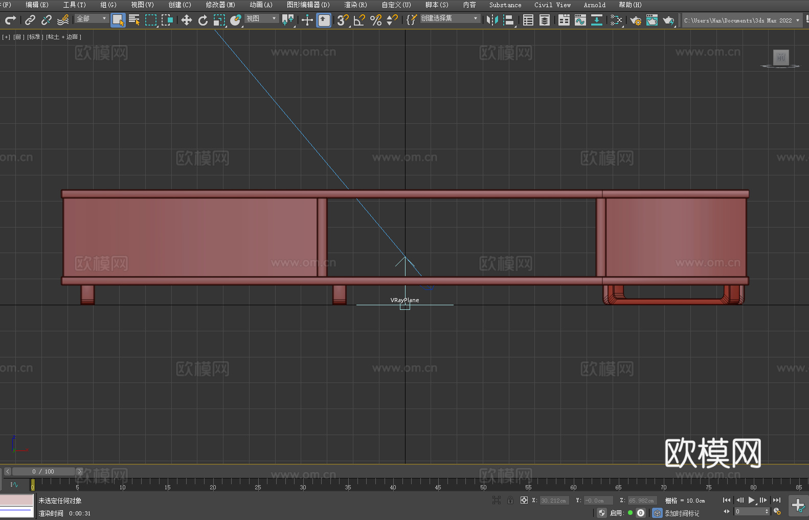Open the Schematic View icon
This screenshot has width=809, height=520.
597,20
